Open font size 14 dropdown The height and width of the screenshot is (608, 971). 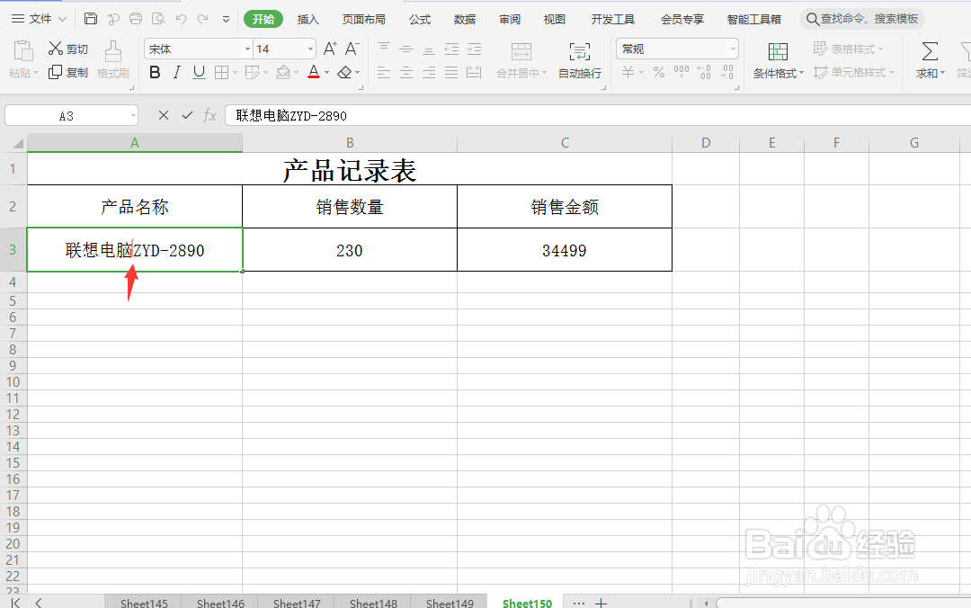[310, 49]
